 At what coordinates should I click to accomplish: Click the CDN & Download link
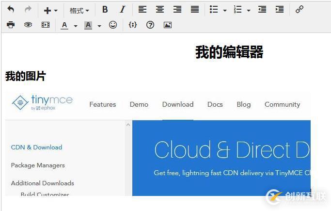(x=36, y=147)
